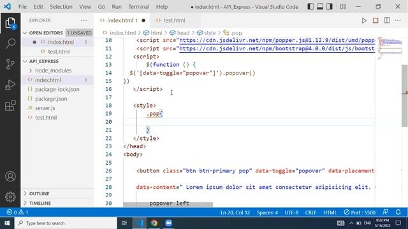
Task: Click the errors and warnings status indicator
Action: [17, 212]
